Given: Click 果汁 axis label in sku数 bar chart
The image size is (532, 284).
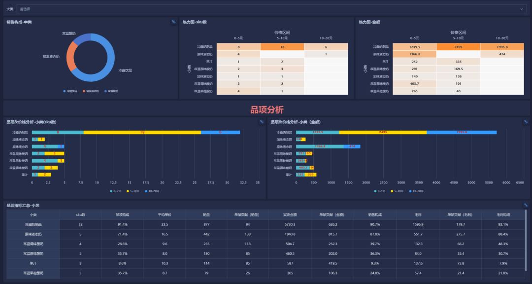Looking at the screenshot, I should 25,175.
